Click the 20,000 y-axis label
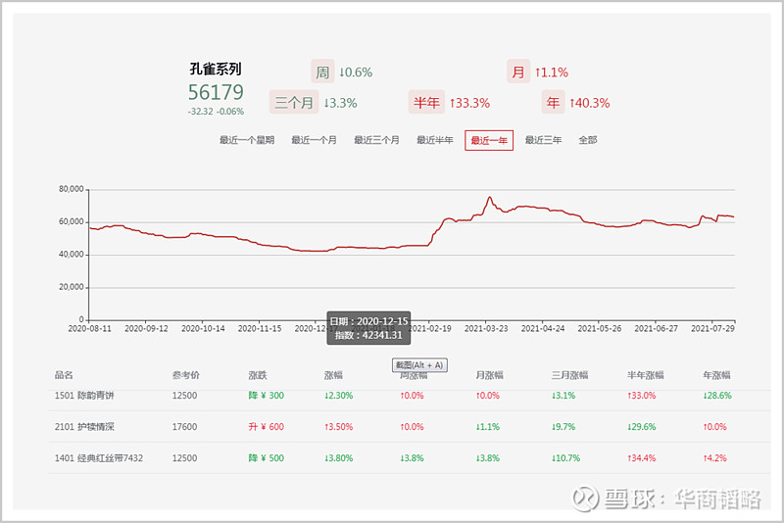 71,287
